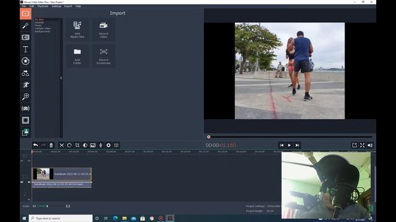The width and height of the screenshot is (396, 222).
Task: Jump to the previous frame
Action: coord(282,146)
